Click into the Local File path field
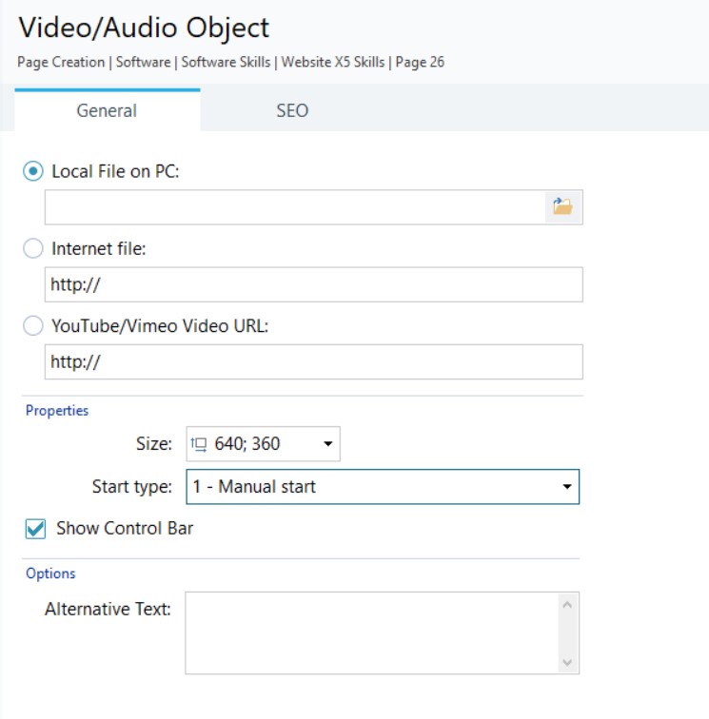Image resolution: width=709 pixels, height=719 pixels. pyautogui.click(x=295, y=207)
